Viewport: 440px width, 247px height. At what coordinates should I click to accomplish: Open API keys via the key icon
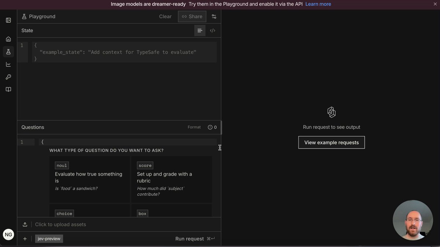click(x=8, y=77)
